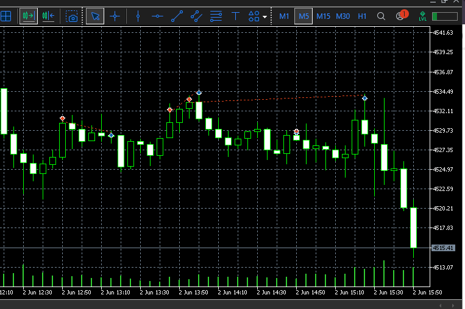Click the 4517.83 price label

click(x=443, y=228)
